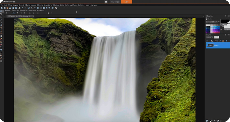
Task: Select the Eraser tool
Action: coord(1,39)
